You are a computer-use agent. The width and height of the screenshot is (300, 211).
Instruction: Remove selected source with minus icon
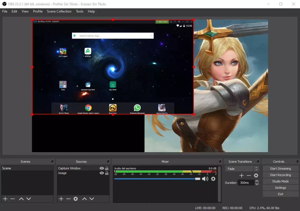point(68,199)
